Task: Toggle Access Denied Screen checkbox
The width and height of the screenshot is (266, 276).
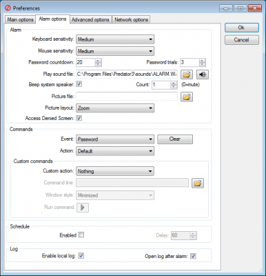Action: coord(79,118)
